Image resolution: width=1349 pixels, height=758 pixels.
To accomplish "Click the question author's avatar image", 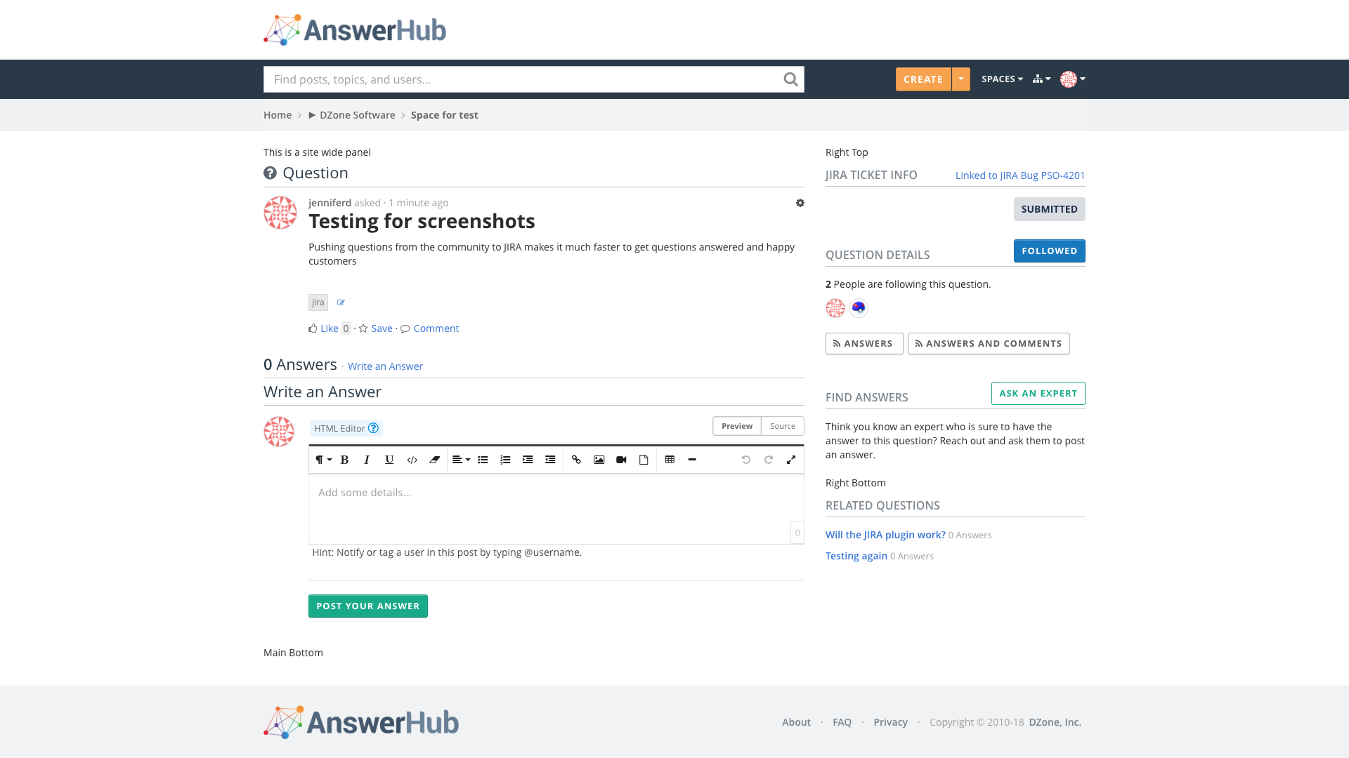I will tap(280, 213).
